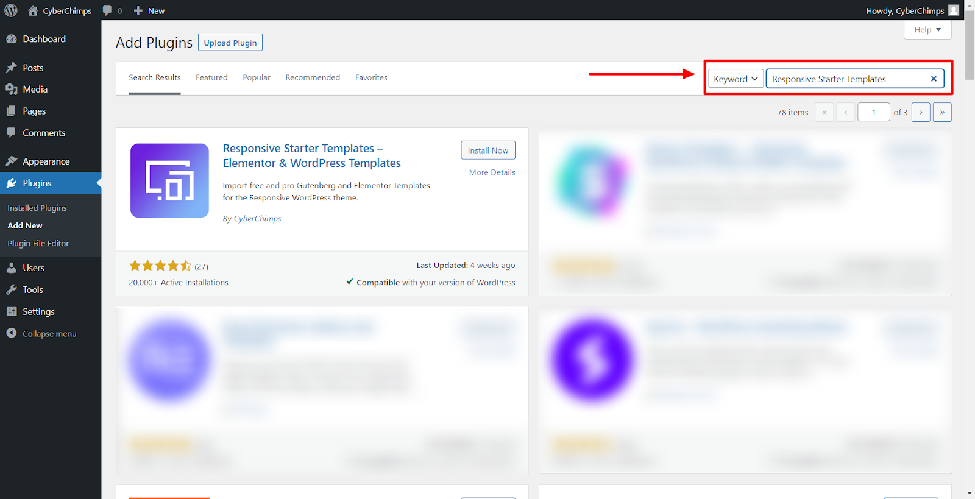This screenshot has width=975, height=499.
Task: Open the Keyword search type dropdown
Action: click(736, 79)
